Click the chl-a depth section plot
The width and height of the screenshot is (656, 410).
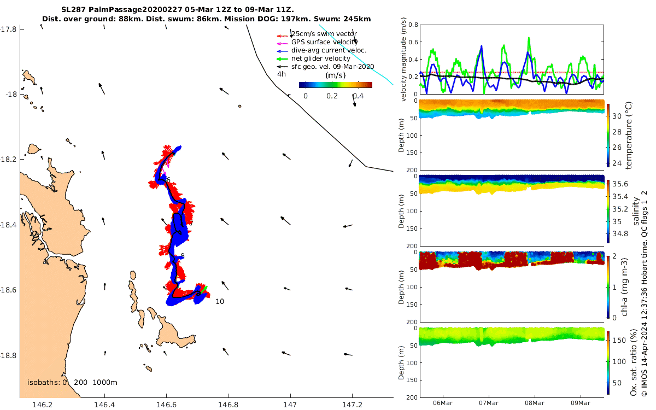(512, 286)
